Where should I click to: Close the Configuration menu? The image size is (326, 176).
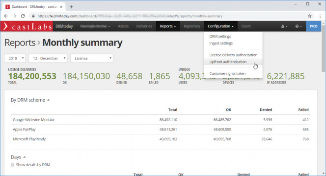pyautogui.click(x=220, y=26)
